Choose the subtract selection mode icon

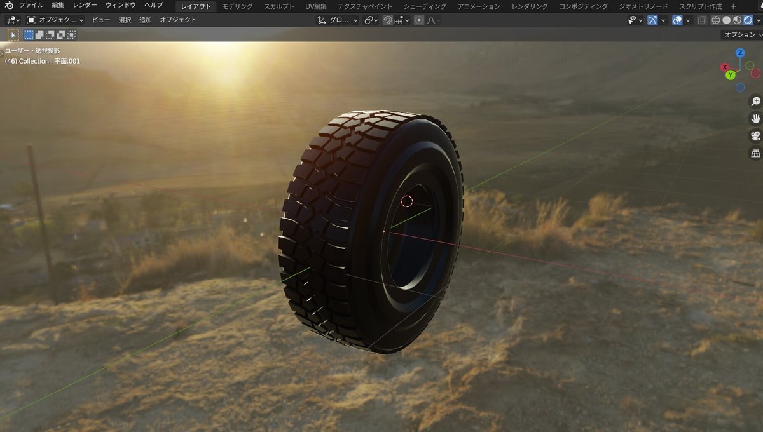(x=50, y=35)
